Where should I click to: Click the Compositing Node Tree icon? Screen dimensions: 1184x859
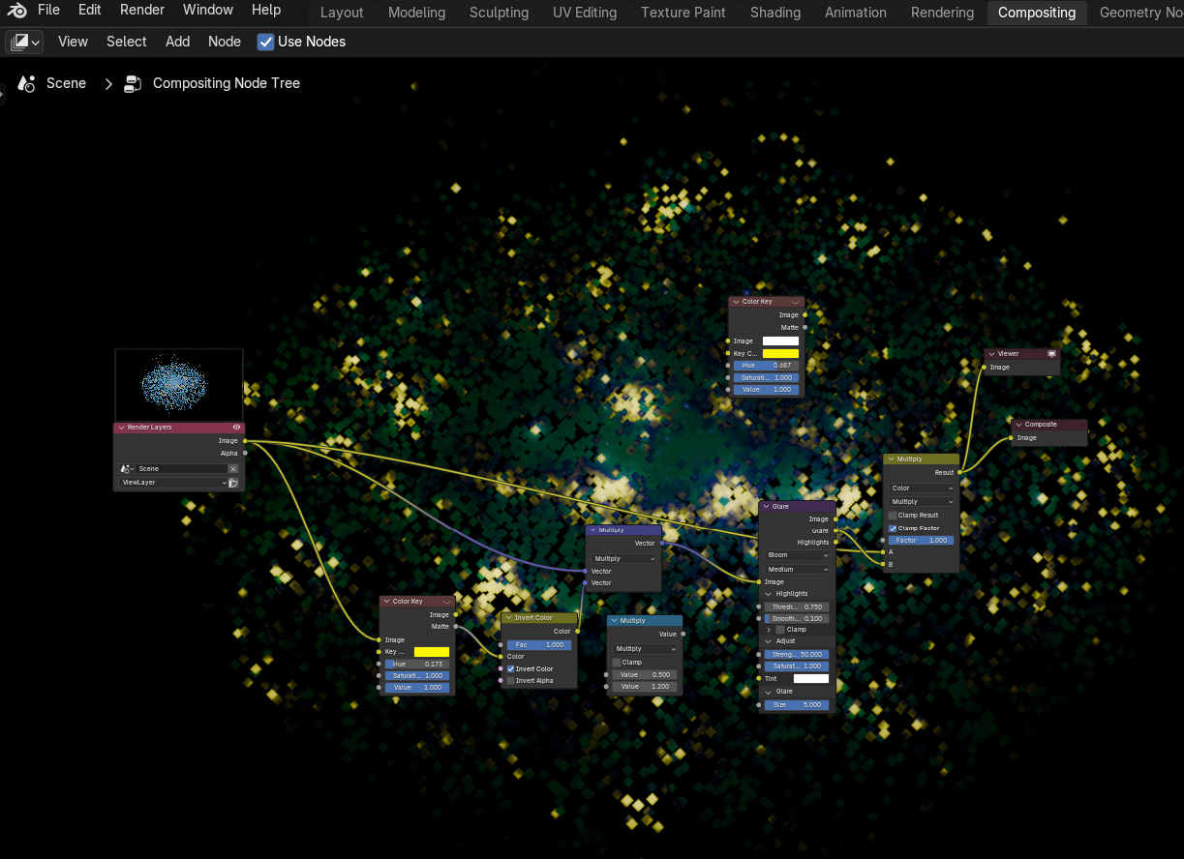tap(133, 83)
